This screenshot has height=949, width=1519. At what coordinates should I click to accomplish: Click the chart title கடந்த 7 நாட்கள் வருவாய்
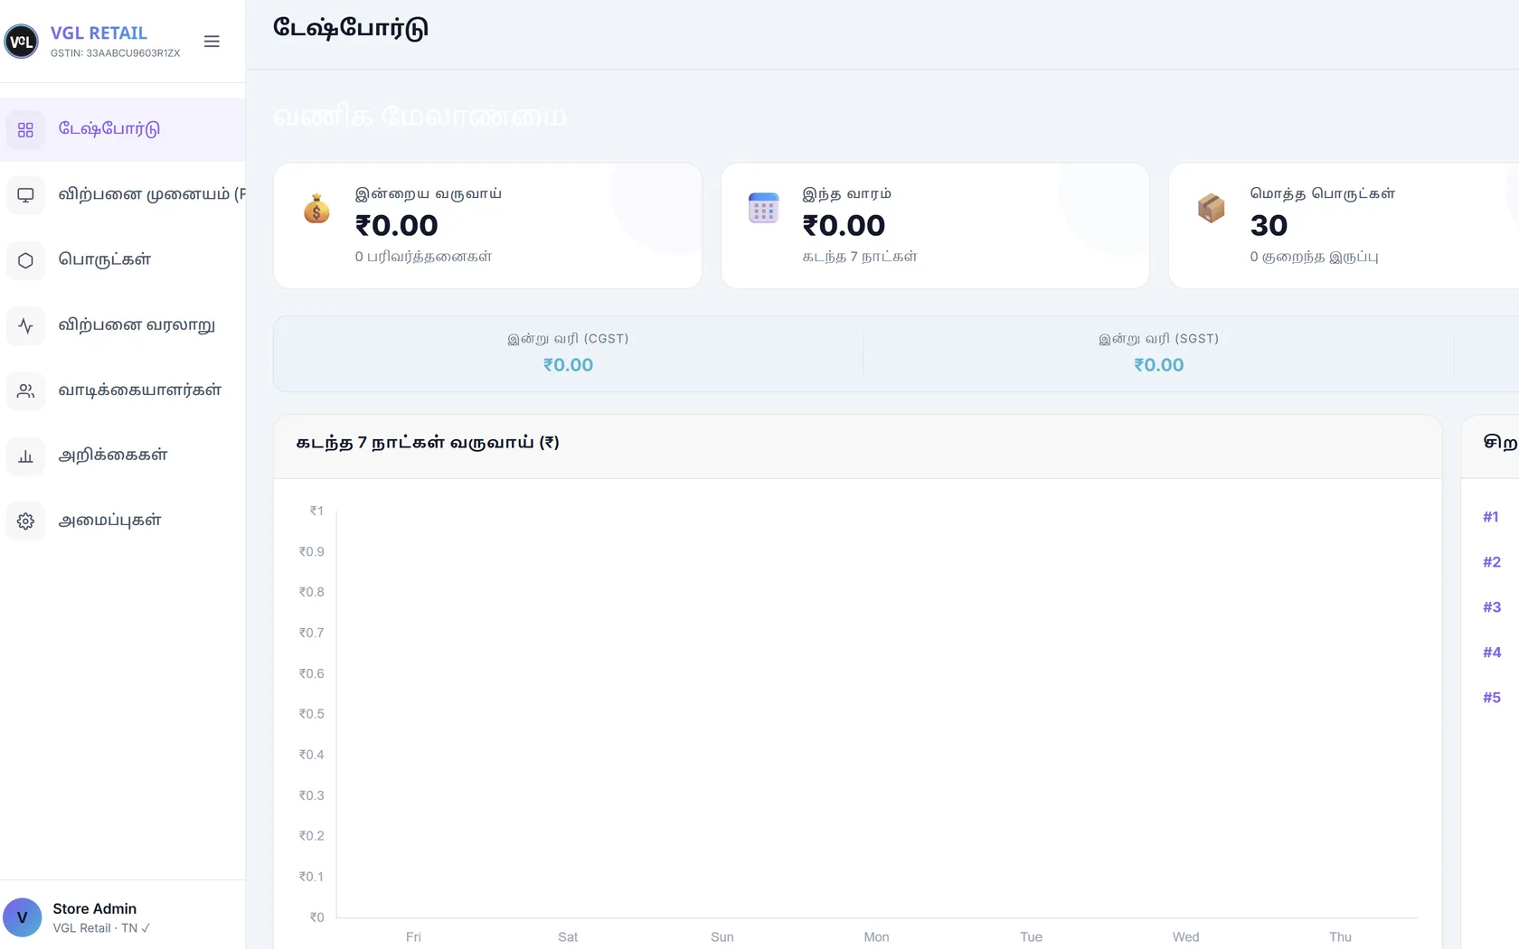[x=428, y=443]
